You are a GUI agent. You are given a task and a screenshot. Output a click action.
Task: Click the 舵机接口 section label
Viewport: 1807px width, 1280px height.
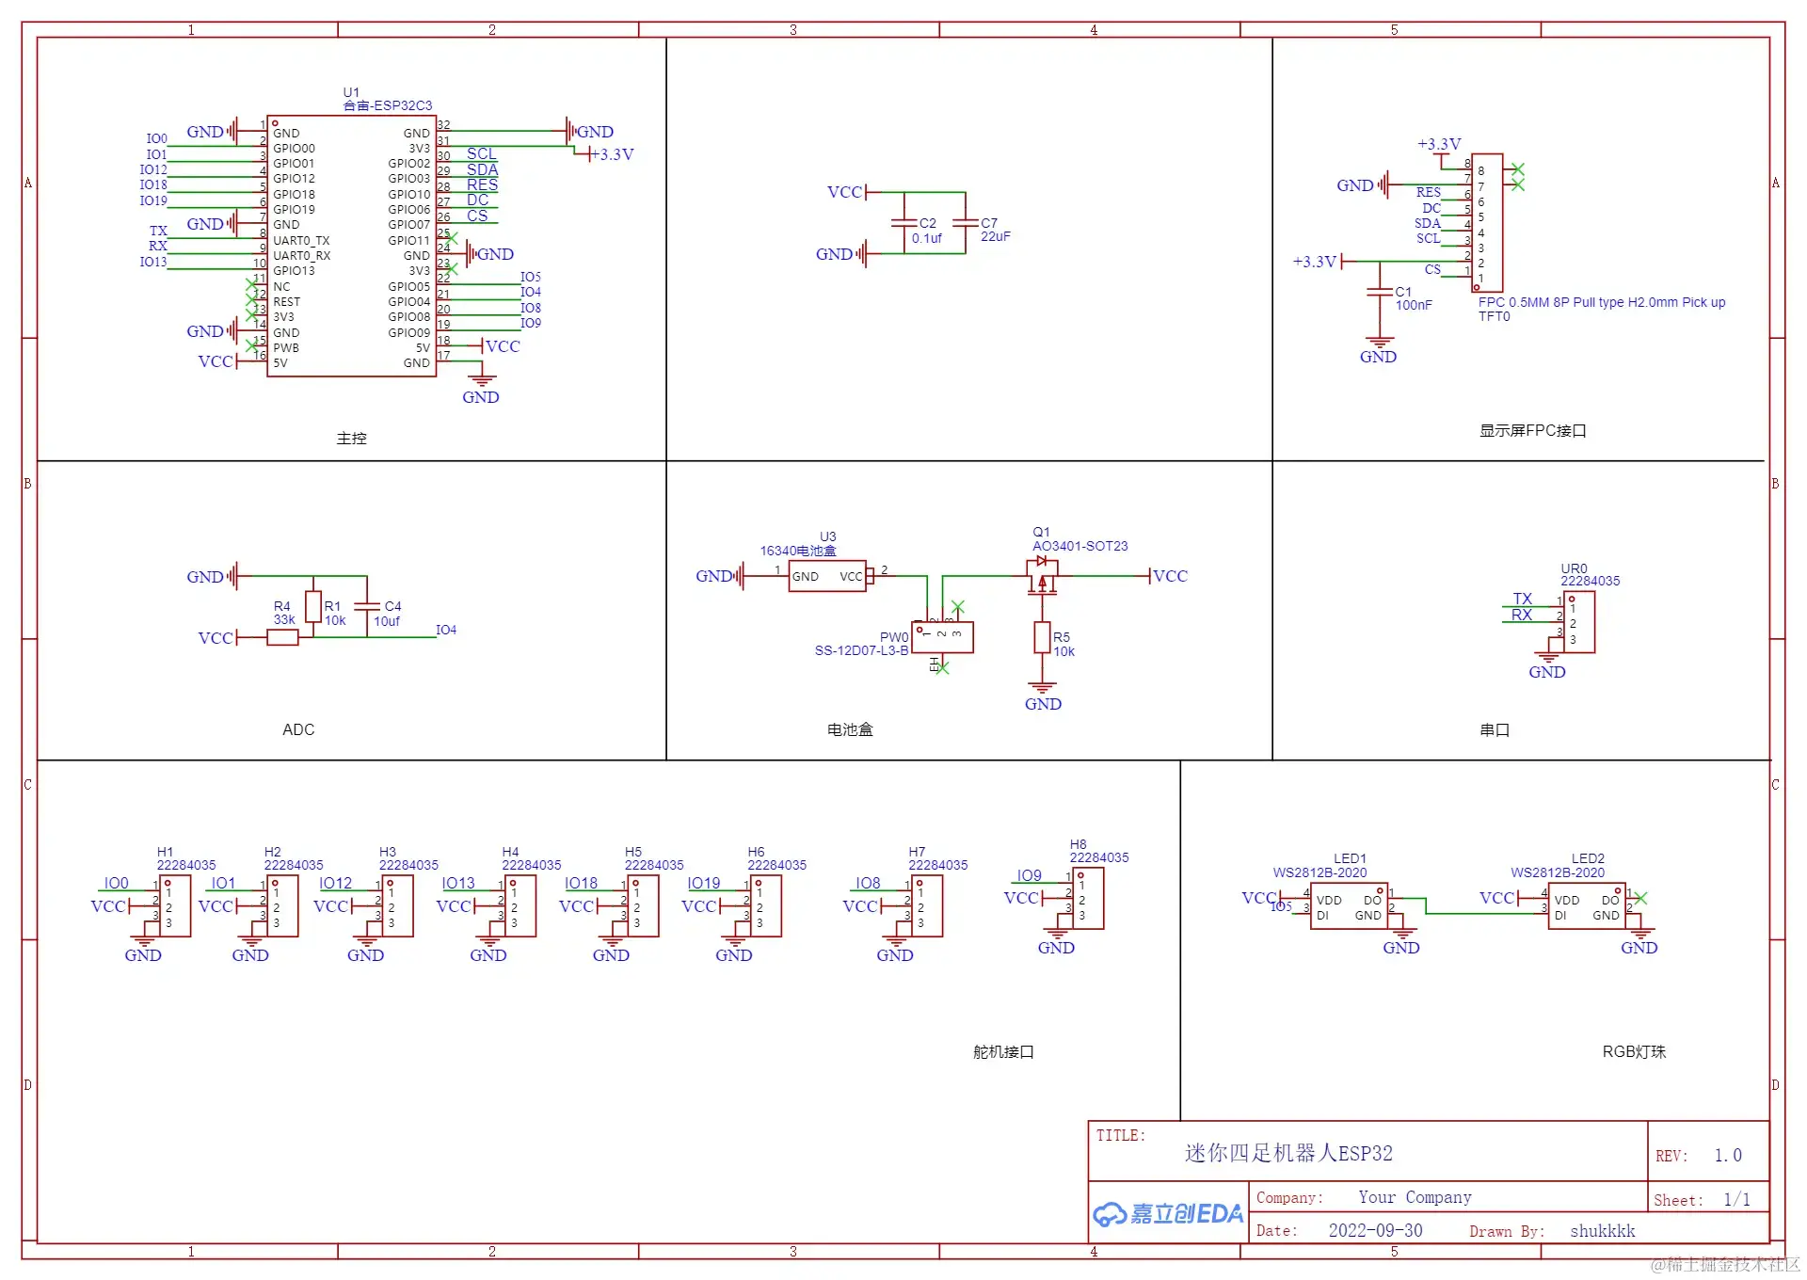point(1003,1051)
